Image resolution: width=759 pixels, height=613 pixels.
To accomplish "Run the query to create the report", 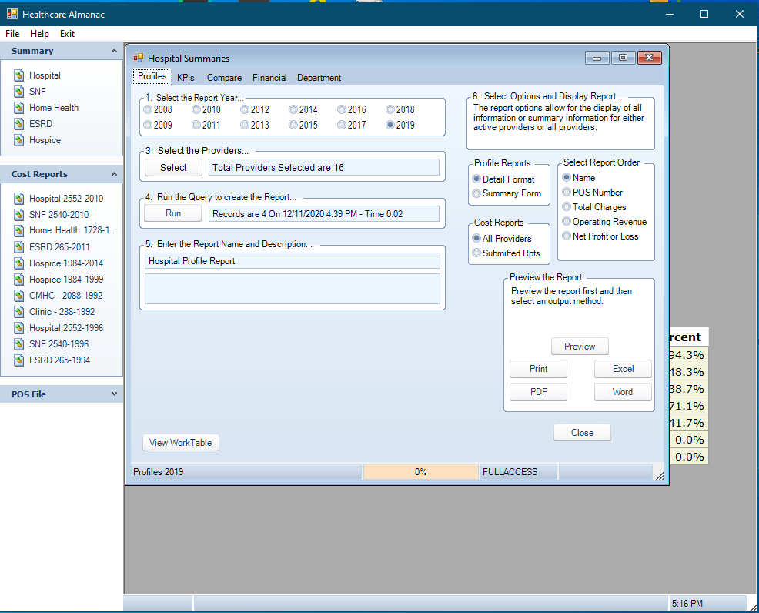I will pyautogui.click(x=172, y=213).
